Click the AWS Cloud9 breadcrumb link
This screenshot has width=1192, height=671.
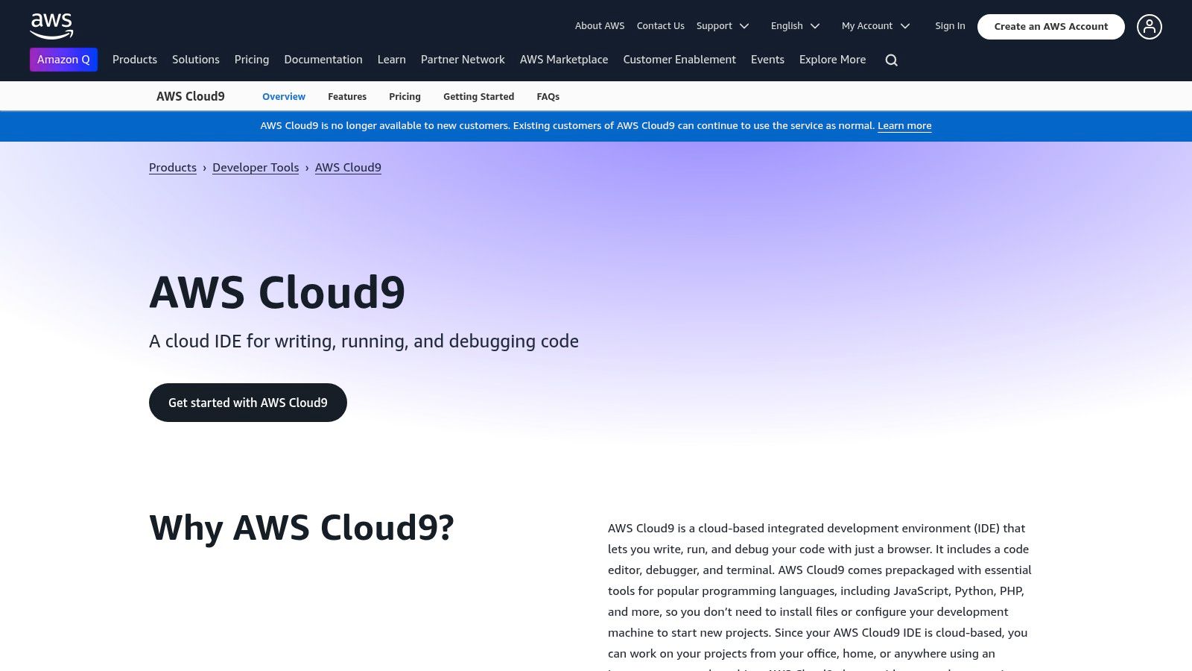tap(348, 168)
